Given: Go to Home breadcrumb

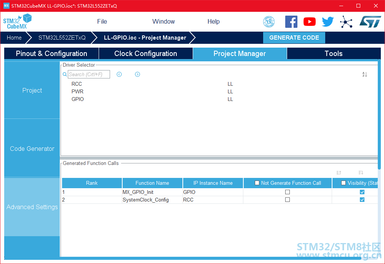Looking at the screenshot, I should point(14,38).
